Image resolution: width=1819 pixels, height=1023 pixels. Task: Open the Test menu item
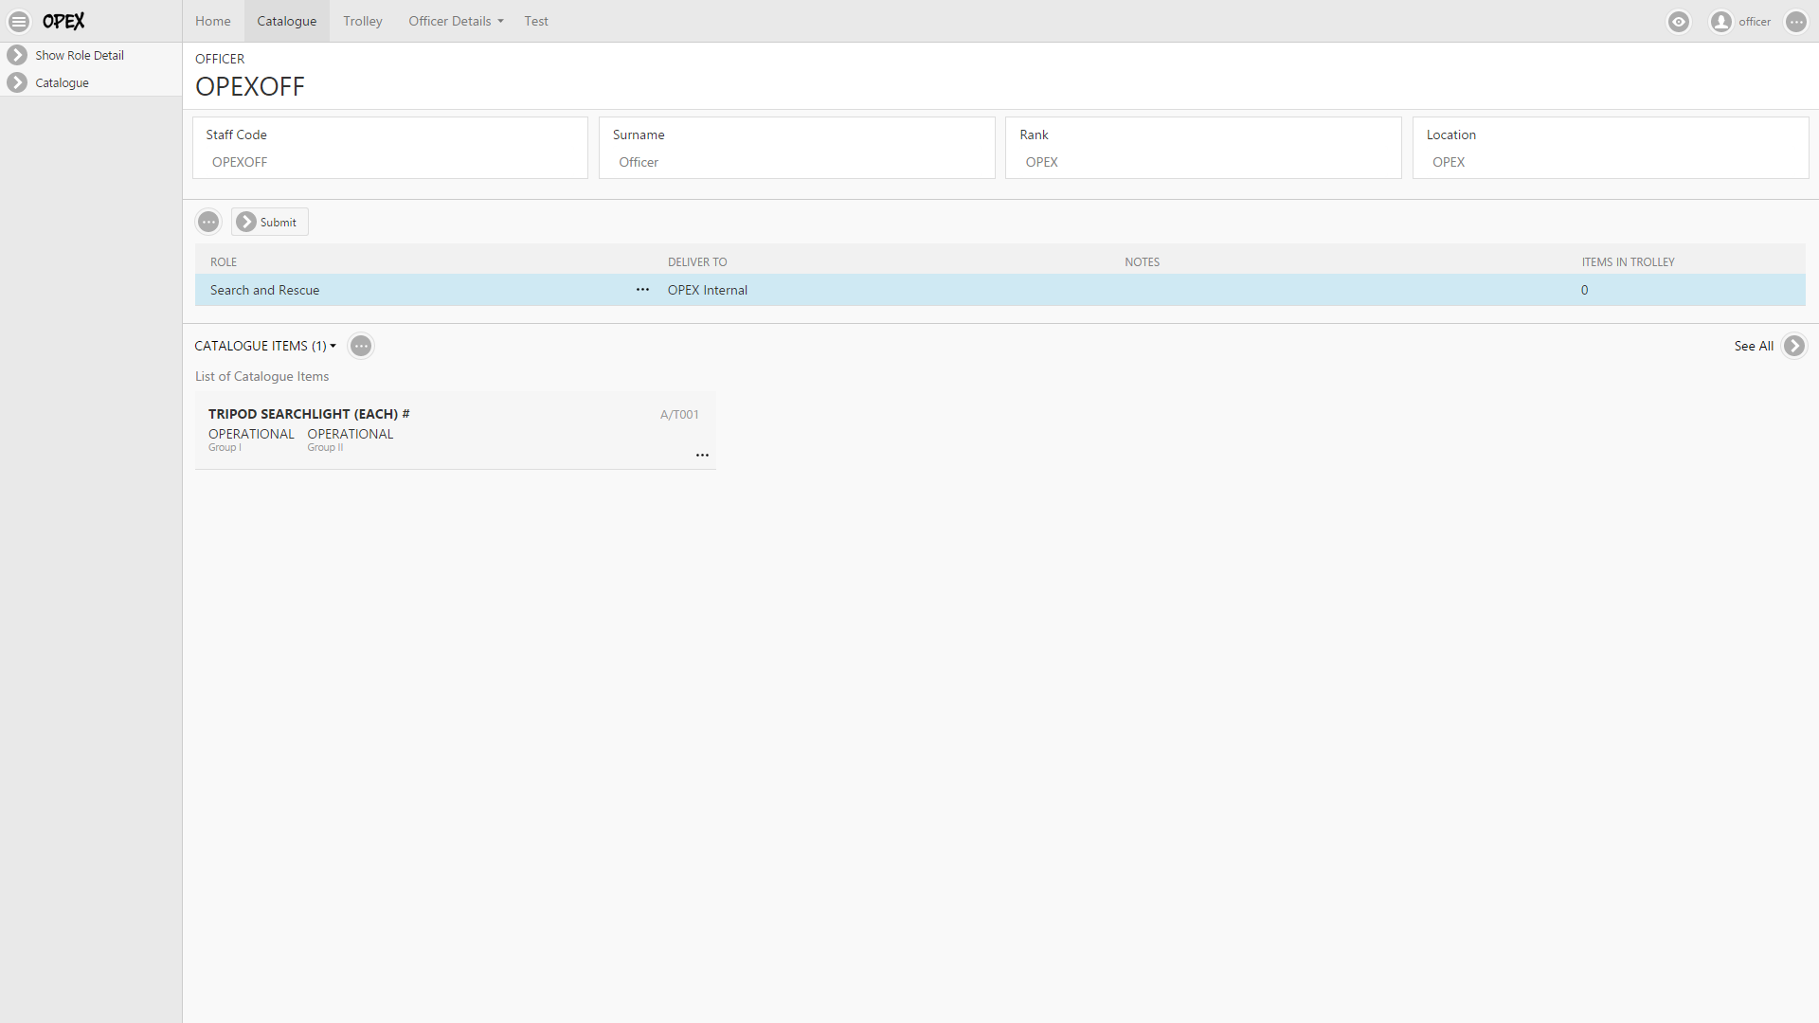tap(536, 21)
